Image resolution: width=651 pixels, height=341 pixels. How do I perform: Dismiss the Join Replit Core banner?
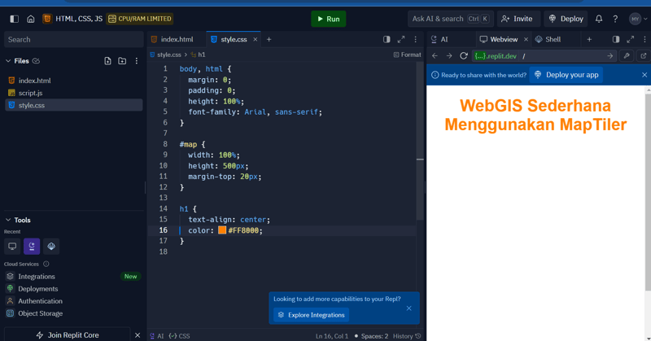click(x=138, y=334)
